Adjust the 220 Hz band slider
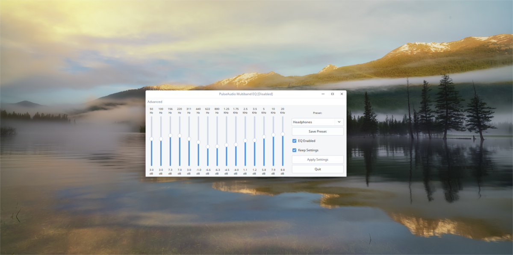The height and width of the screenshot is (255, 513). (x=180, y=136)
